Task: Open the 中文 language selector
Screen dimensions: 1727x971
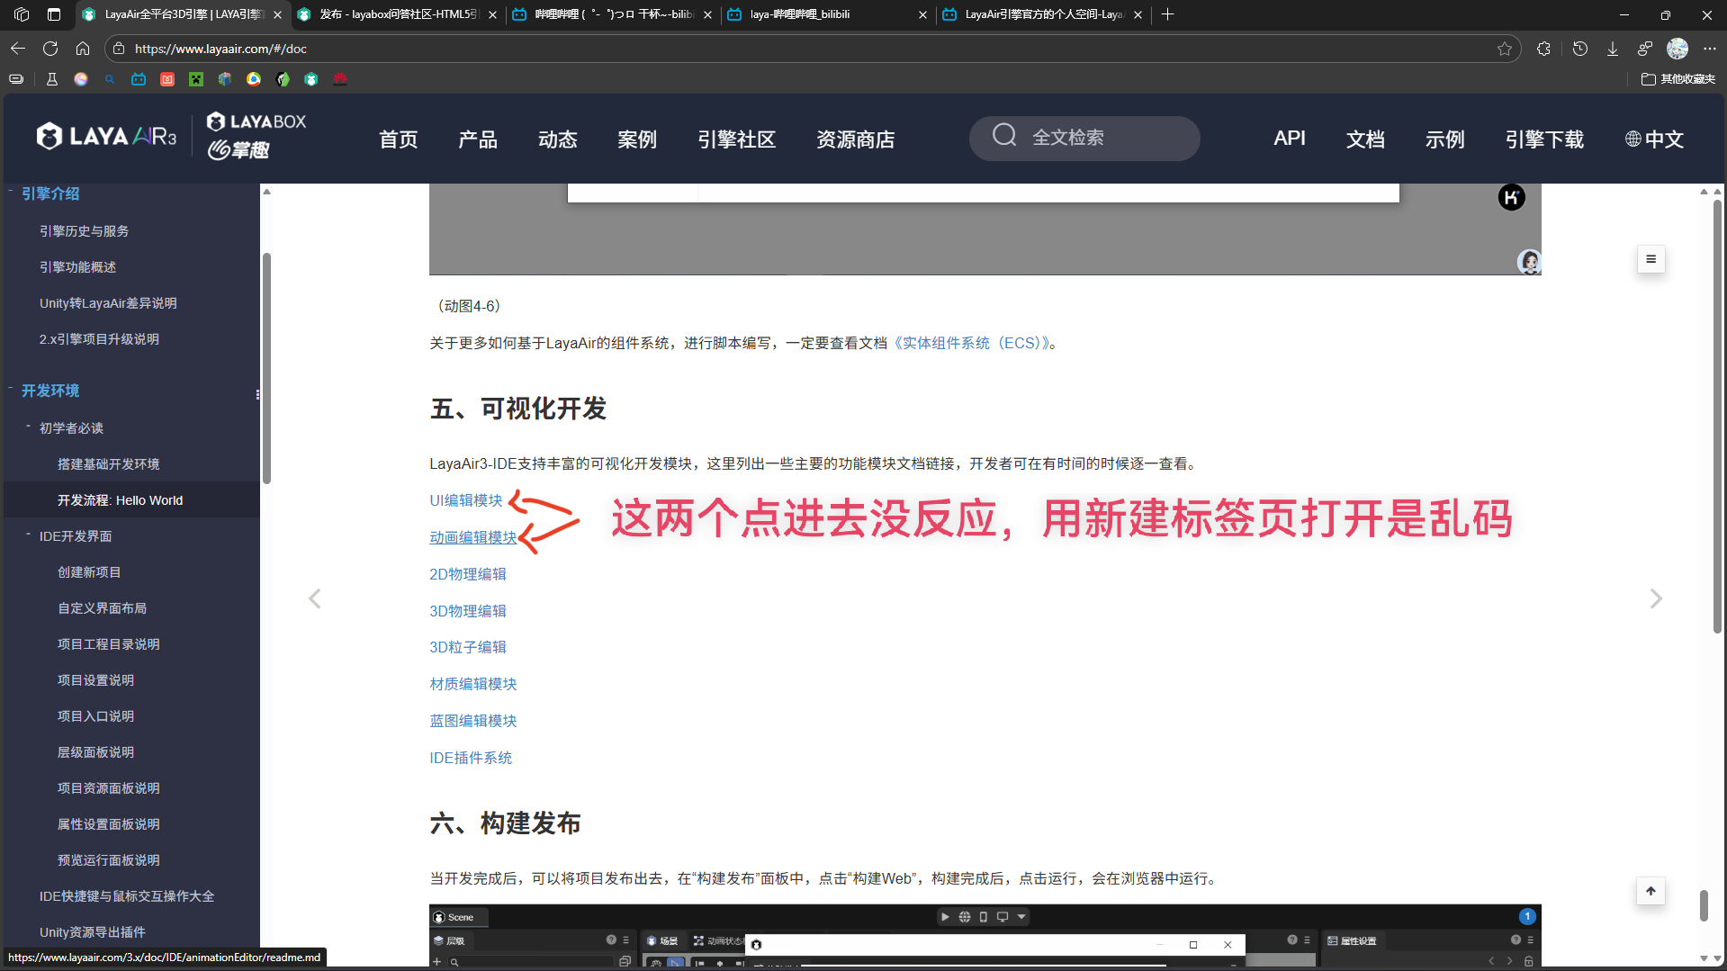Action: 1654,139
